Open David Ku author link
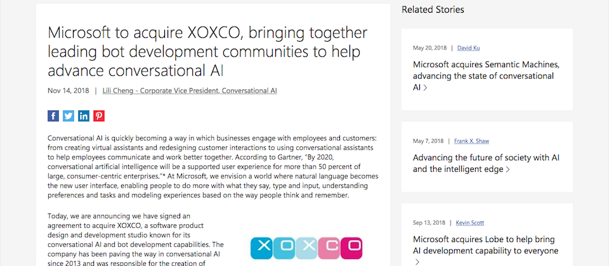This screenshot has height=266, width=609. pyautogui.click(x=468, y=48)
